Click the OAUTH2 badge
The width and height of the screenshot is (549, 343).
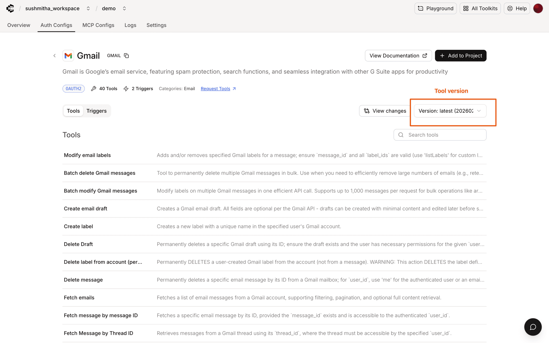click(x=73, y=88)
